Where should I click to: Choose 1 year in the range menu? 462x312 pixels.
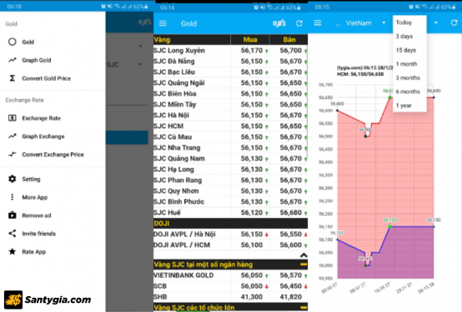click(x=404, y=106)
